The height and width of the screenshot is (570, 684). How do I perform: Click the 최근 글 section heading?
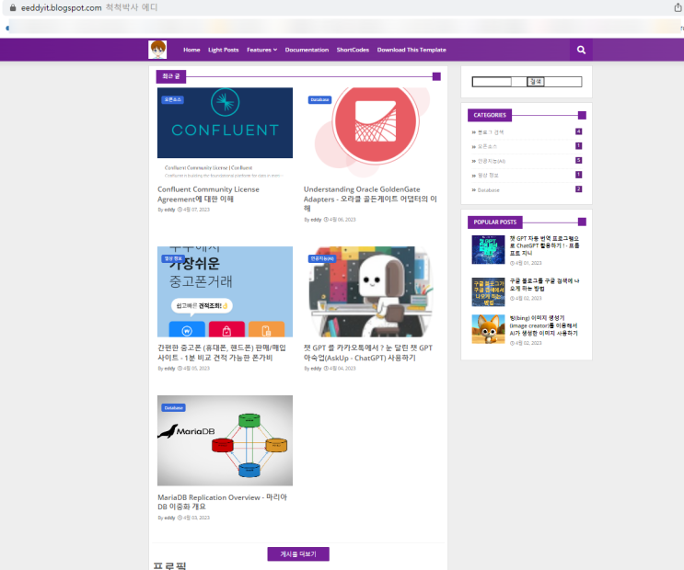click(171, 76)
